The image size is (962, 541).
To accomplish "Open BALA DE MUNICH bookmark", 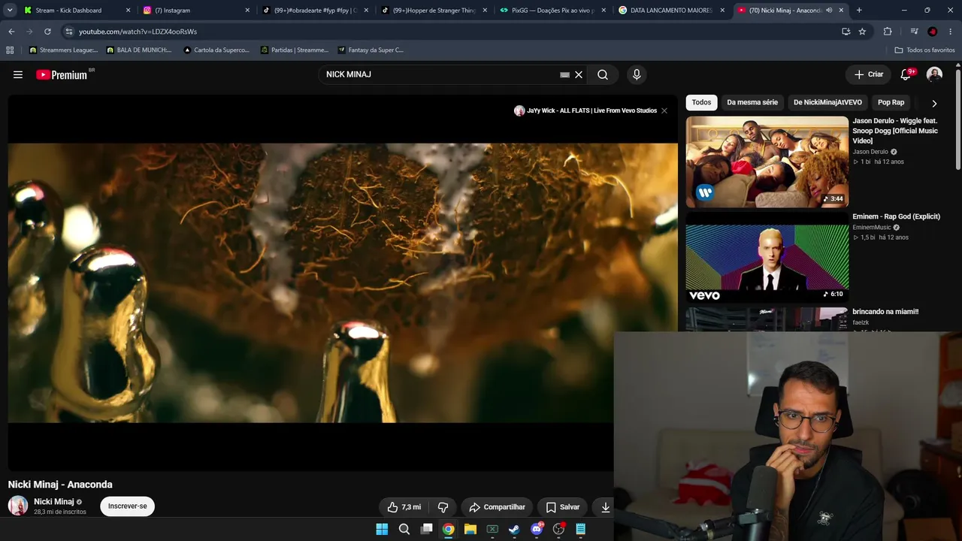I will tap(139, 50).
